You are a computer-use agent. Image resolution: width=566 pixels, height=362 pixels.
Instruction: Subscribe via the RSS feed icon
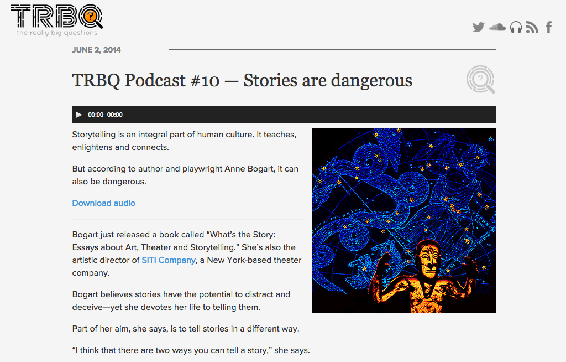(532, 28)
